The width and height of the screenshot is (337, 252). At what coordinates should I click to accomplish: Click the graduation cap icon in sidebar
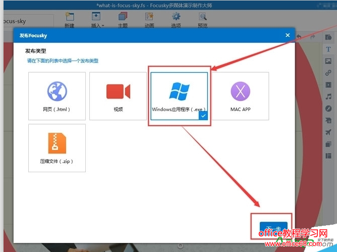[328, 120]
